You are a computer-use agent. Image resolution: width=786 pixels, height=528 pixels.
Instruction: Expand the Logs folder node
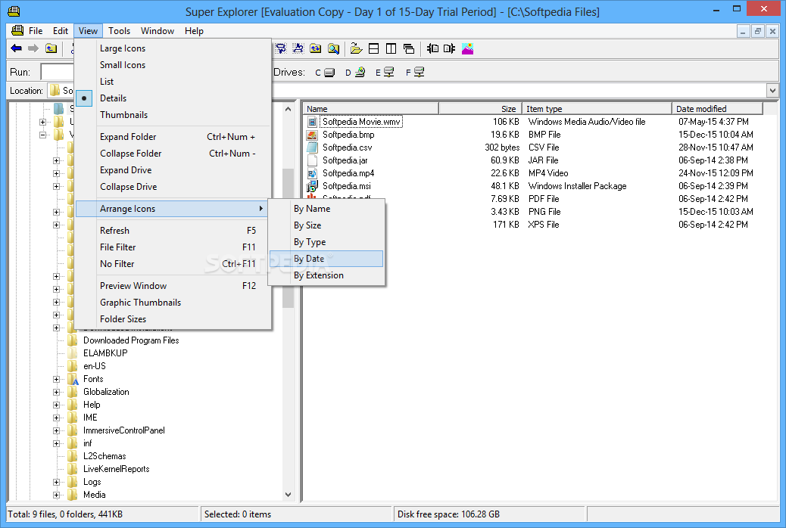tap(56, 482)
